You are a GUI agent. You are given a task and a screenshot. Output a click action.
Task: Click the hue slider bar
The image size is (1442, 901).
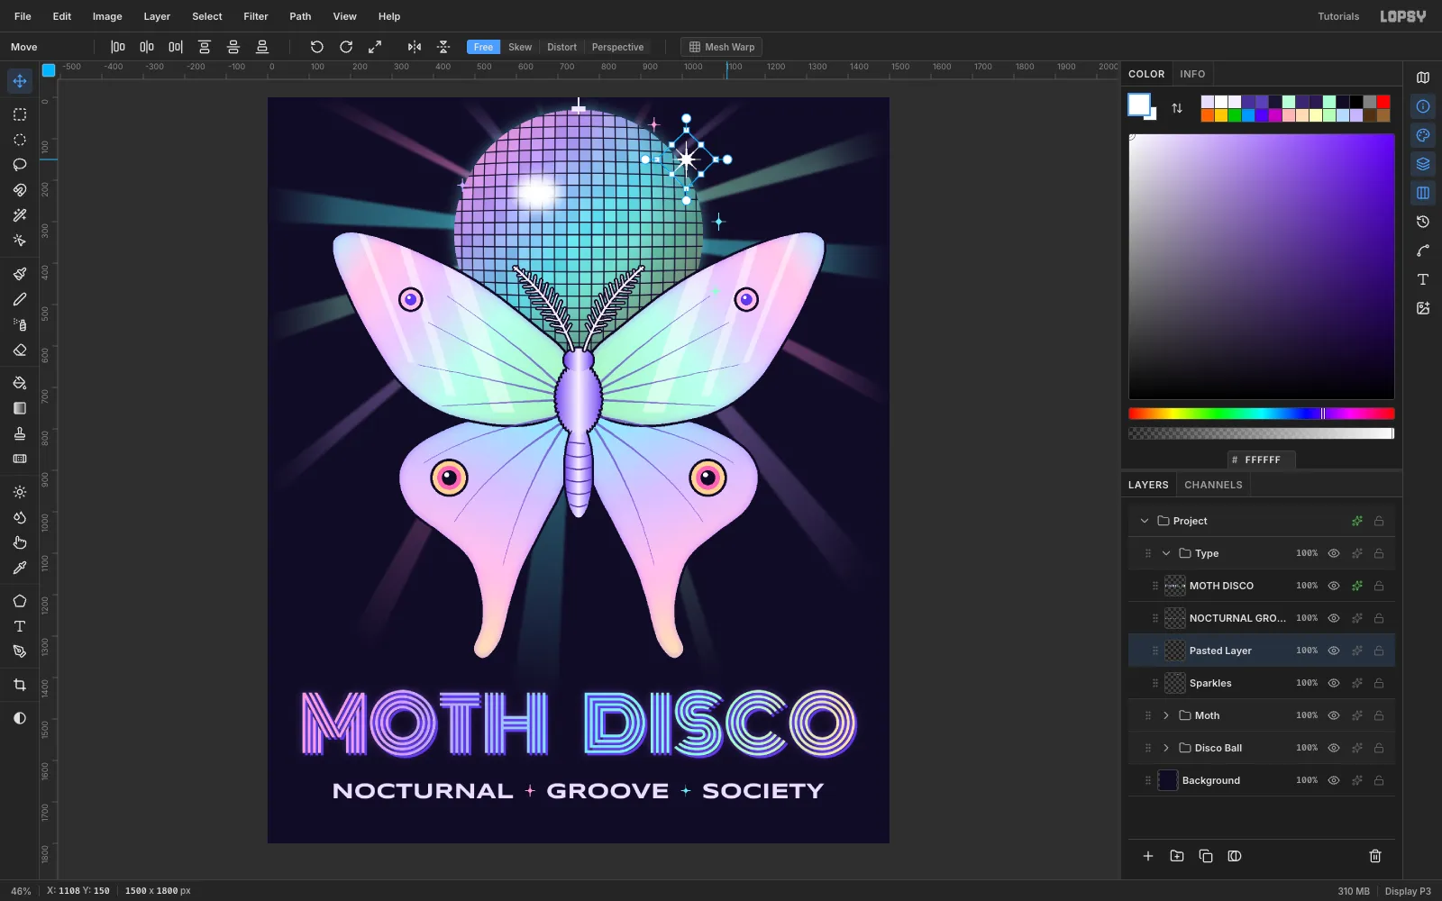pos(1262,414)
